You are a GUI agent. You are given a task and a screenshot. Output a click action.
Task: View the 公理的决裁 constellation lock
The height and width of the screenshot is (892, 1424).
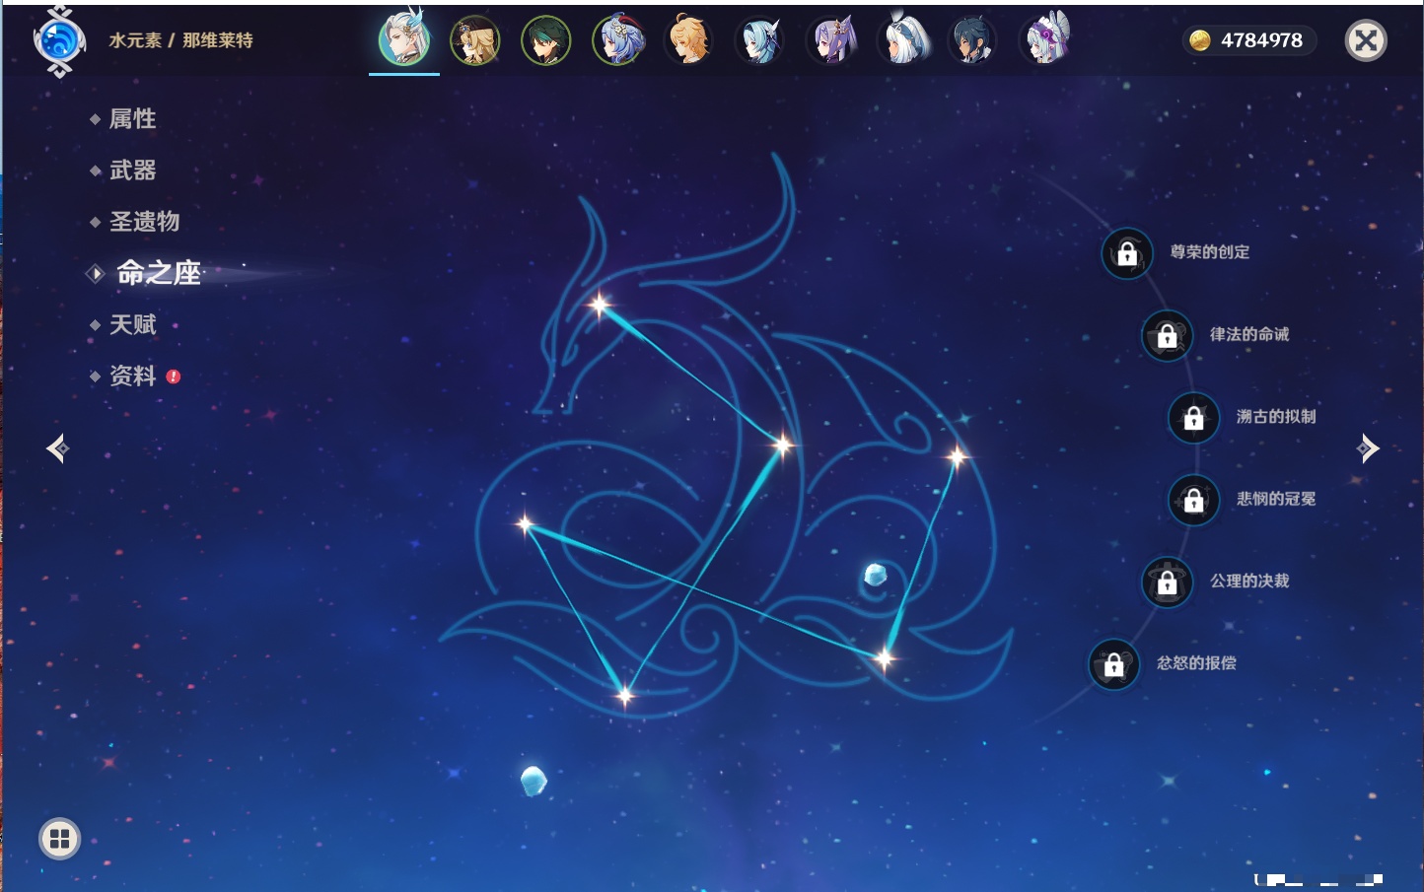tap(1167, 583)
